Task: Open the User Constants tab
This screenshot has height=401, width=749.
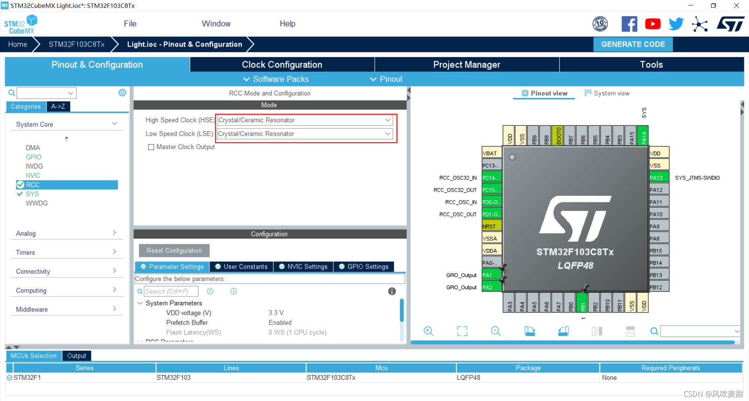Action: pos(241,267)
